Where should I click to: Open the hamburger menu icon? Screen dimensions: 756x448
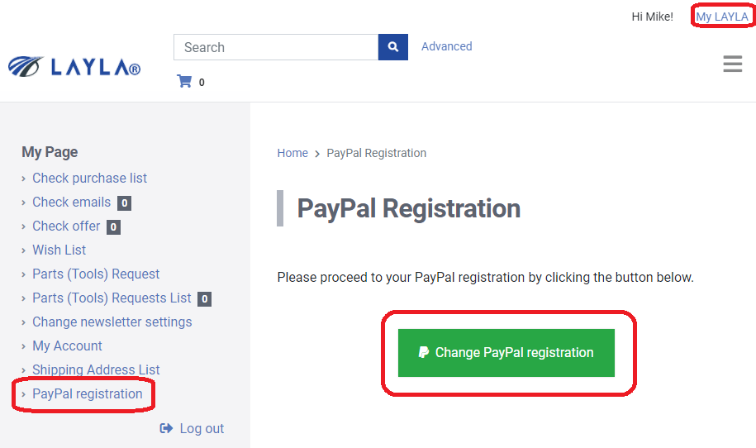[x=732, y=64]
